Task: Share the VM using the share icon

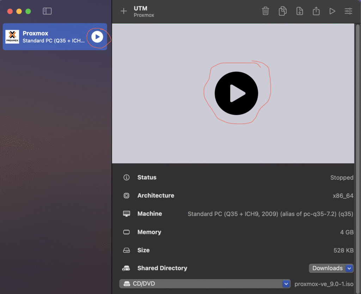Action: pos(316,11)
